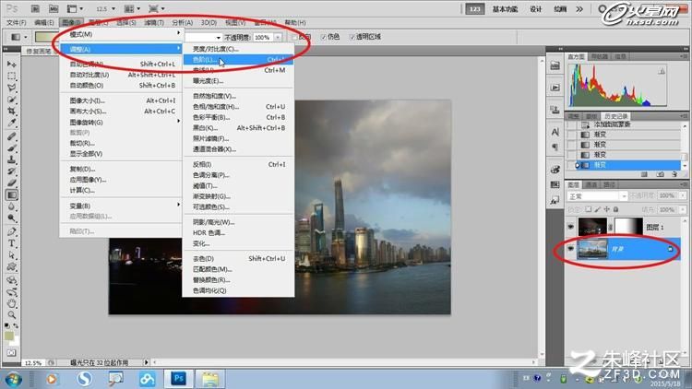Screen dimensions: 692x389
Task: Open the Windows Start button
Action: click(13, 379)
